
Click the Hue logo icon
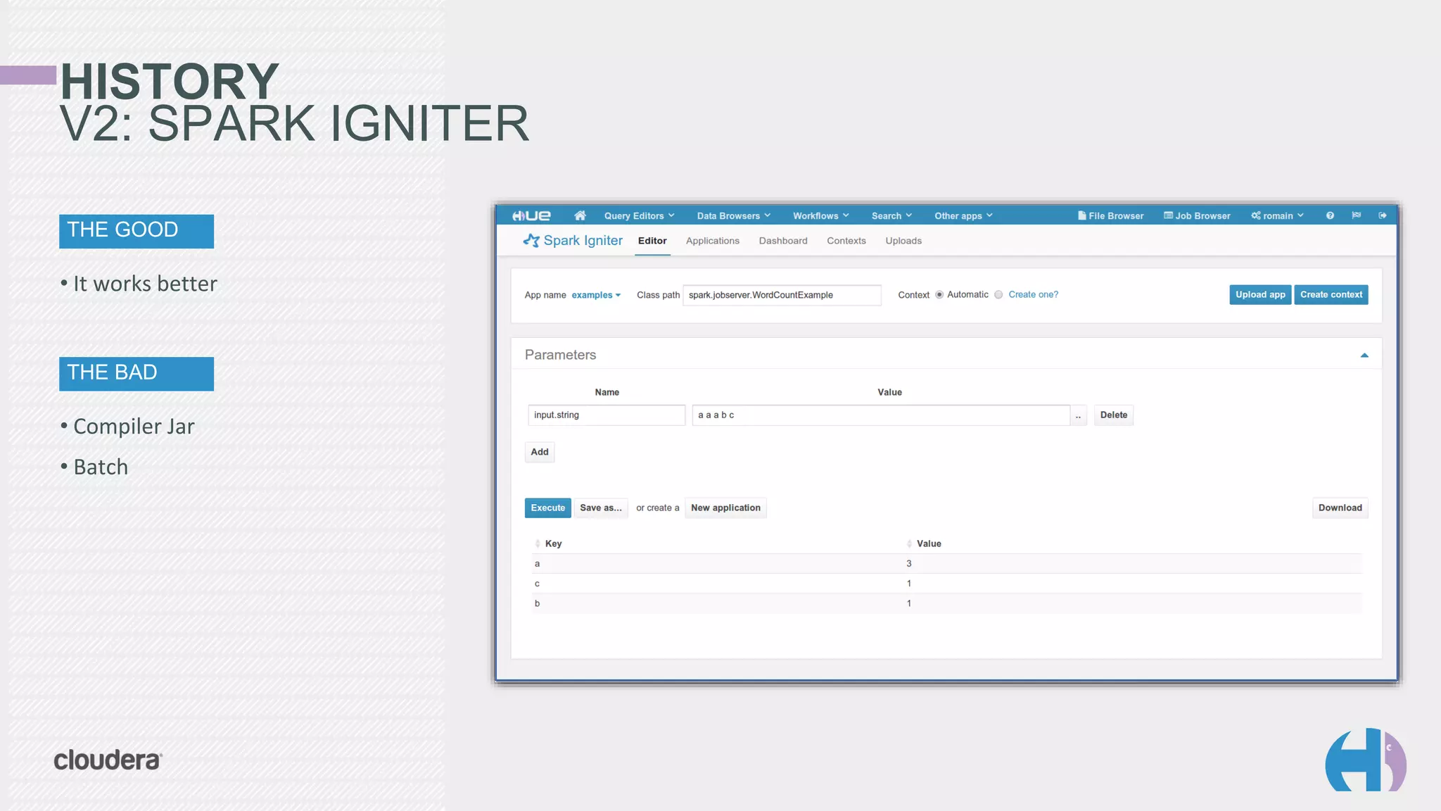(x=531, y=215)
